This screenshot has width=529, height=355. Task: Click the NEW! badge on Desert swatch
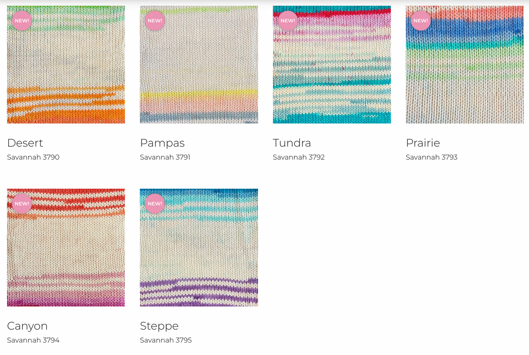[x=22, y=20]
